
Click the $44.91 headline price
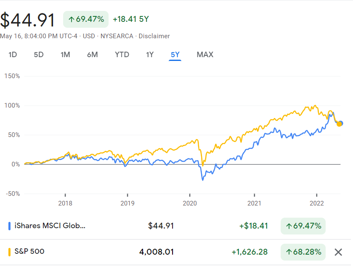tap(28, 20)
